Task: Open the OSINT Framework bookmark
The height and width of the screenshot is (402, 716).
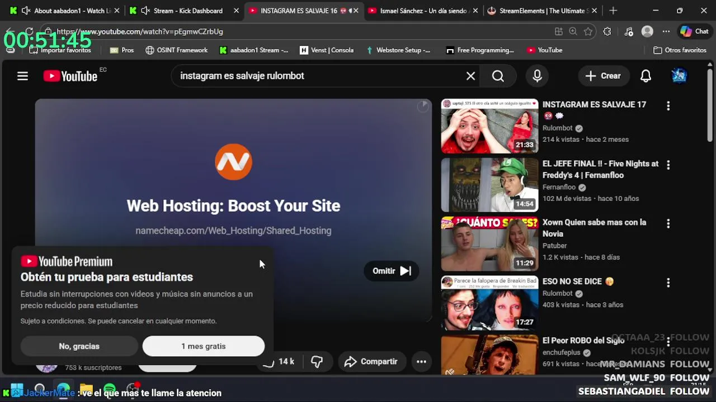Action: pos(176,50)
